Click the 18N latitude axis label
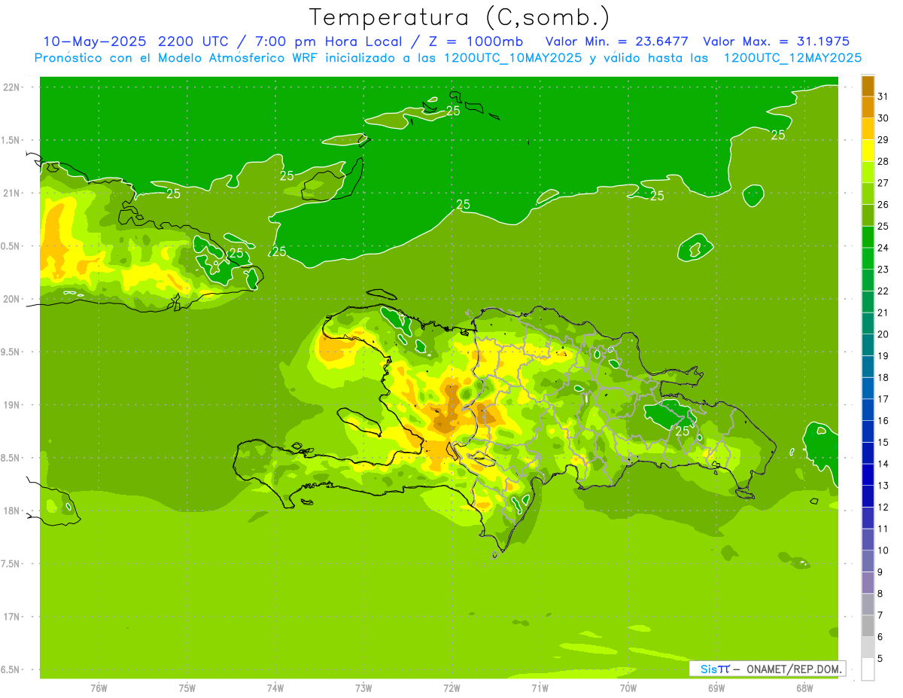This screenshot has width=903, height=698. pyautogui.click(x=11, y=511)
